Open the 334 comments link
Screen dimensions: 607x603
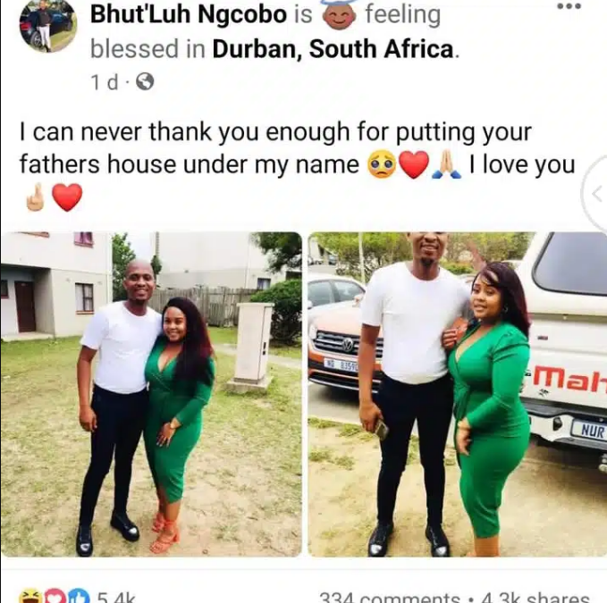point(390,598)
